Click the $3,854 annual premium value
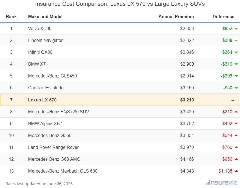The image size is (240, 188). coord(187,136)
